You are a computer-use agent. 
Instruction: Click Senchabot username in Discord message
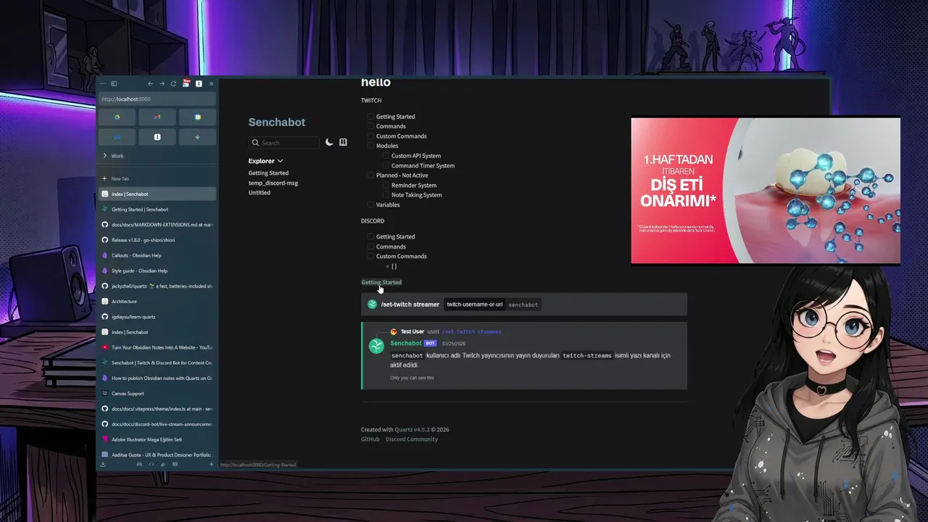tap(406, 343)
